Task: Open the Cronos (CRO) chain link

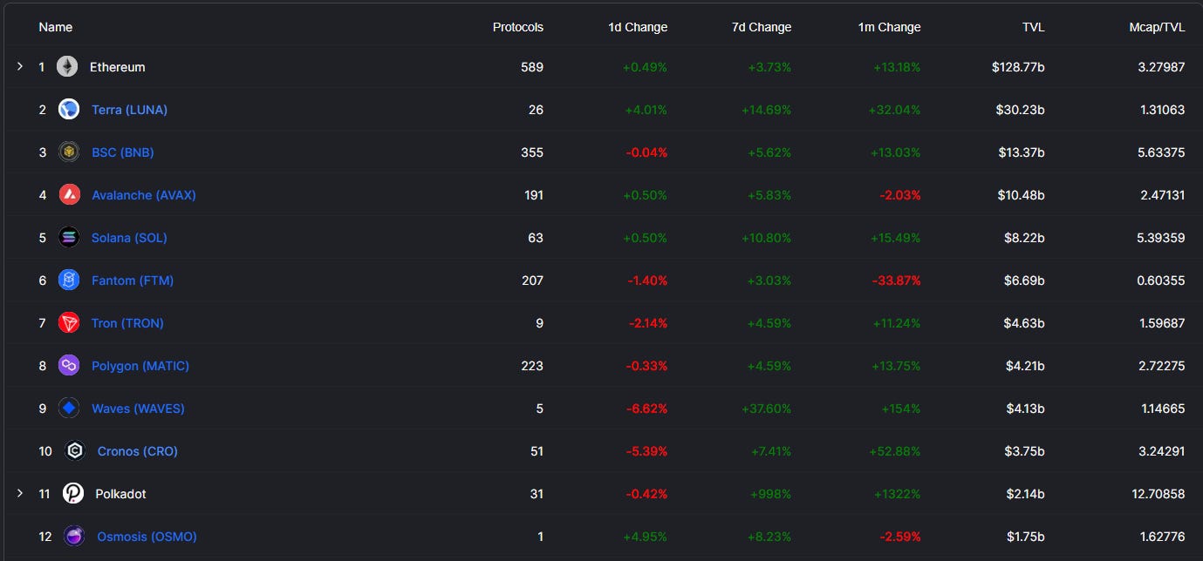Action: (137, 451)
